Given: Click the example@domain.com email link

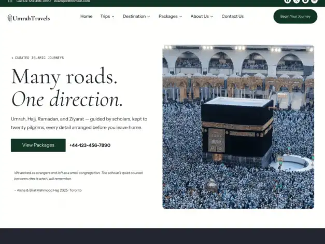Looking at the screenshot, I should point(72,1).
